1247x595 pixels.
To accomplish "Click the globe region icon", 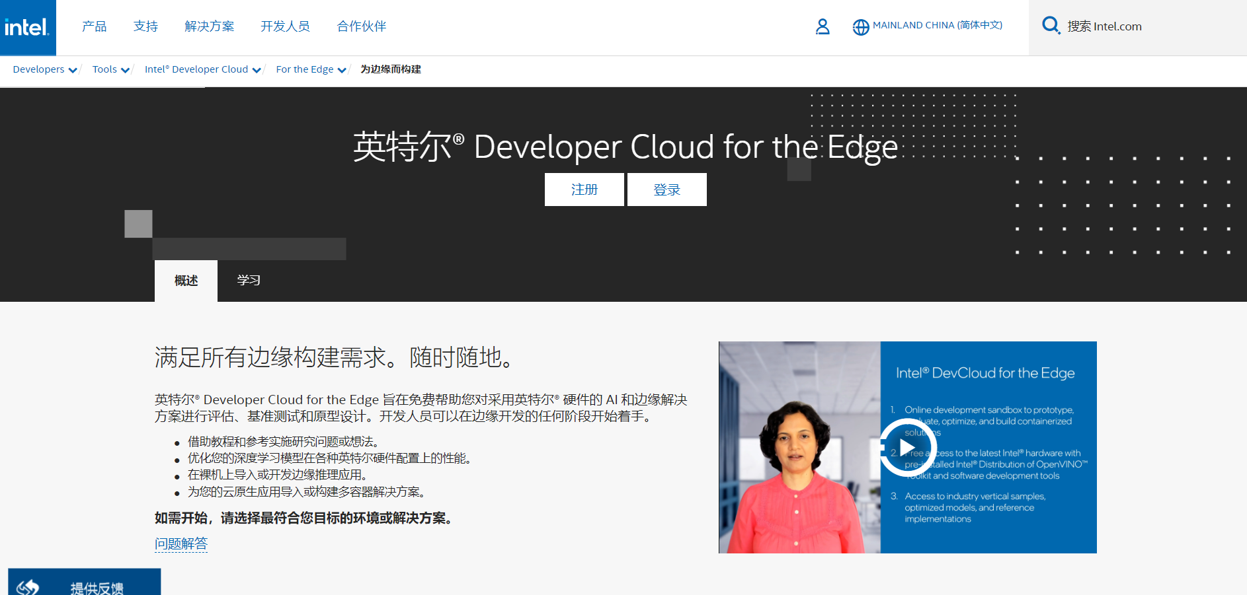I will point(860,27).
